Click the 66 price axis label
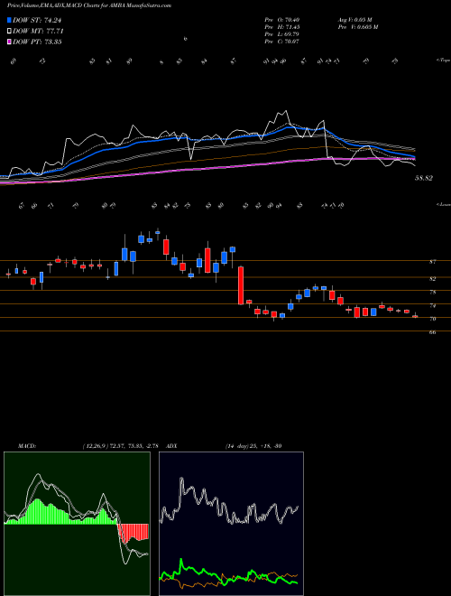 432,332
